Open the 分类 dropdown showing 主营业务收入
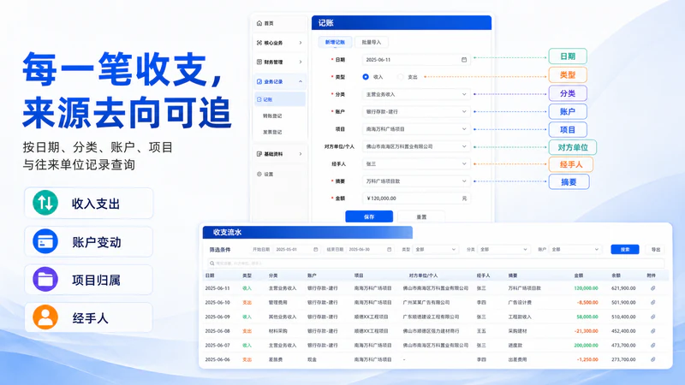The image size is (685, 385). pyautogui.click(x=416, y=94)
